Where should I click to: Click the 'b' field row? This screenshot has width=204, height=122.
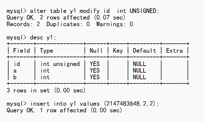coord(15,77)
